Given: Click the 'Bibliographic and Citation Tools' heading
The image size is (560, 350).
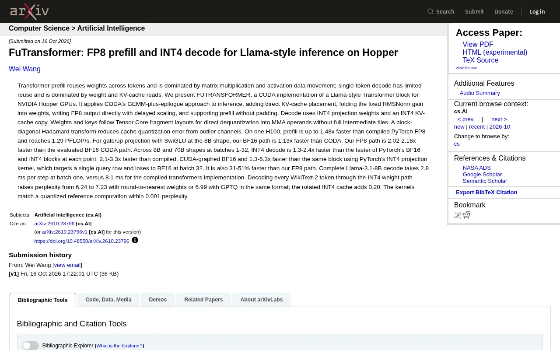Looking at the screenshot, I should (x=72, y=324).
